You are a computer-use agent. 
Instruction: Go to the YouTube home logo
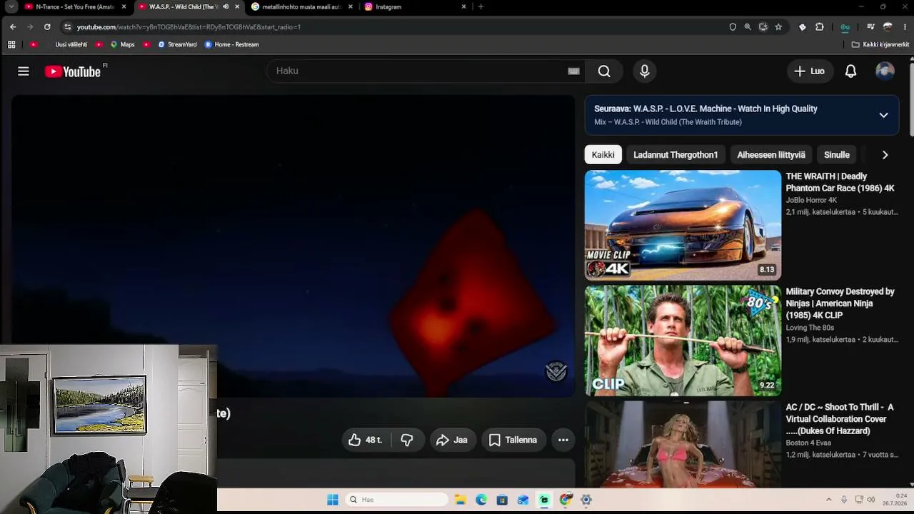72,71
